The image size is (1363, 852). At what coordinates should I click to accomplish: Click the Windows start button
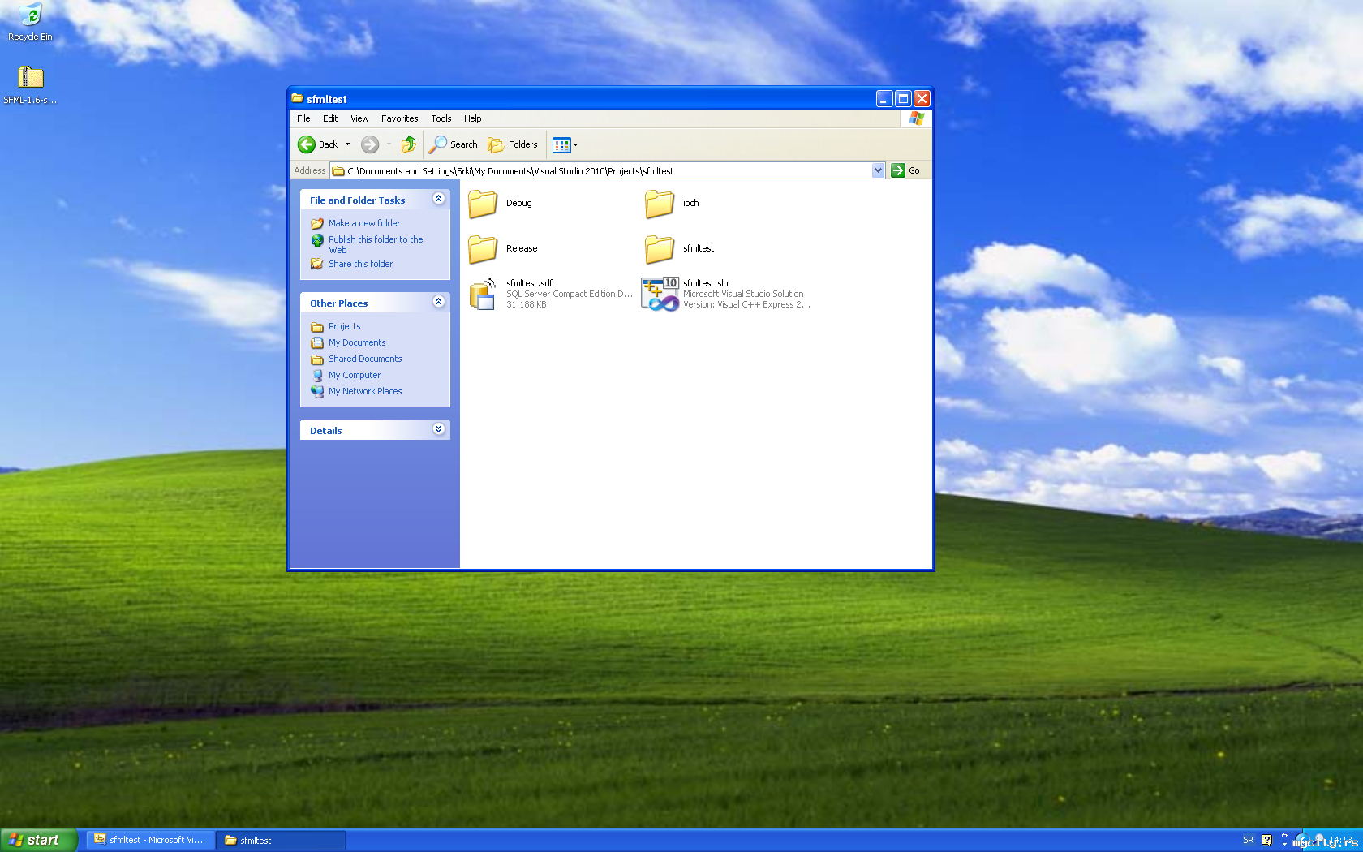point(38,840)
